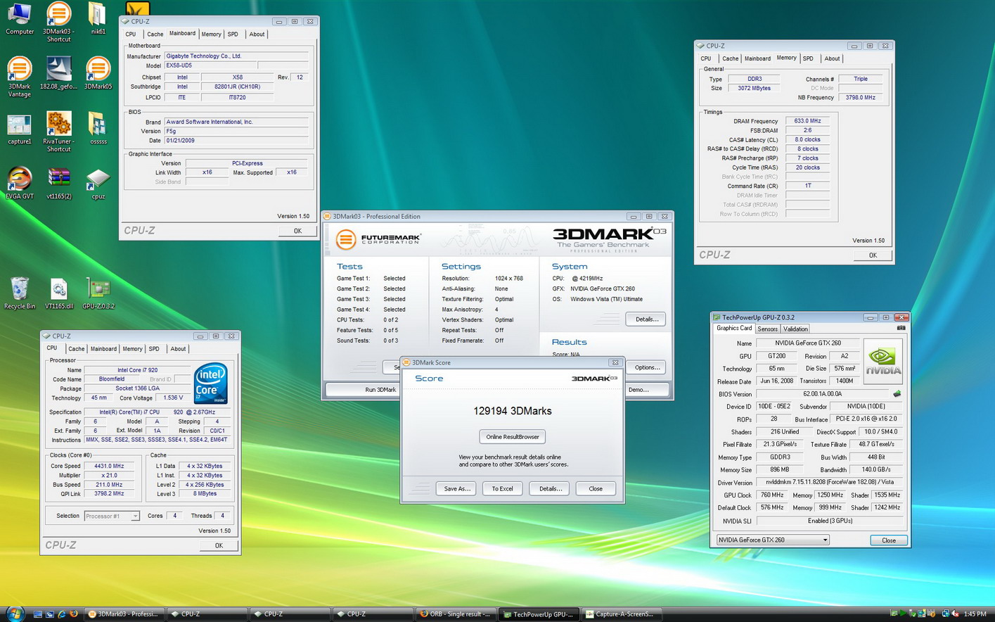Click GPU Clock value 760 MHz
The image size is (995, 622).
[772, 495]
